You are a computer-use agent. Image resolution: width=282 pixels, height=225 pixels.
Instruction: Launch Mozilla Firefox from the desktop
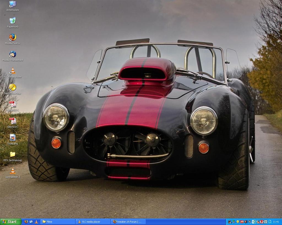click(x=13, y=37)
